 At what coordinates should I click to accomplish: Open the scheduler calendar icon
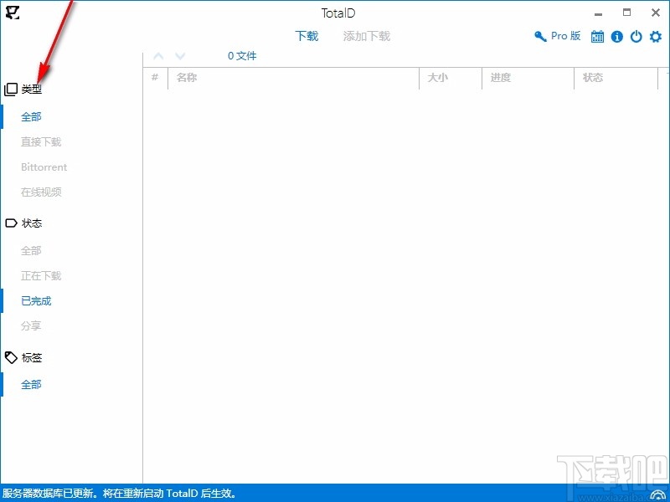[x=598, y=37]
